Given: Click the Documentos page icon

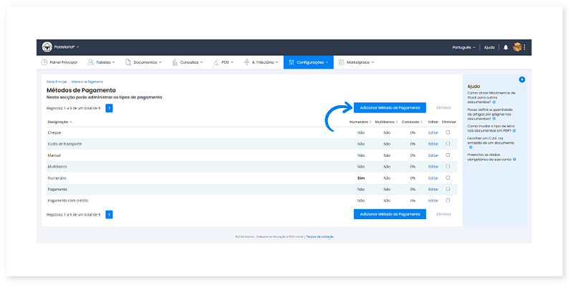Looking at the screenshot, I should pyautogui.click(x=128, y=62).
